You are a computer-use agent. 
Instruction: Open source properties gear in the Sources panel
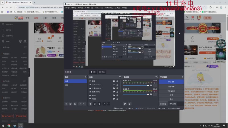pos(99,104)
